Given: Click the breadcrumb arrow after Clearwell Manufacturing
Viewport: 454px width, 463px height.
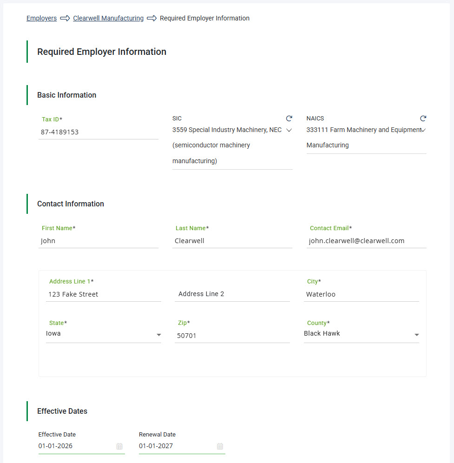Looking at the screenshot, I should click(x=151, y=18).
